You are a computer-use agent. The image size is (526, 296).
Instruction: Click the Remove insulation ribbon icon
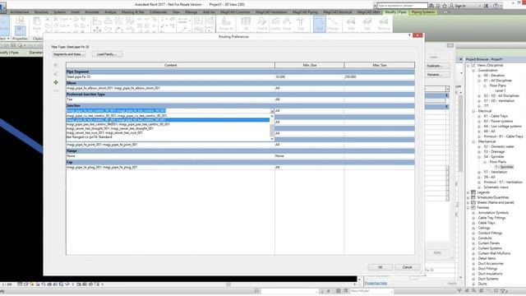point(384,24)
